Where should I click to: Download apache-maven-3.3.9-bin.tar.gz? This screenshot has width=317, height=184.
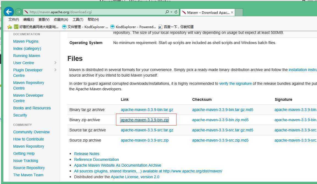pyautogui.click(x=147, y=110)
